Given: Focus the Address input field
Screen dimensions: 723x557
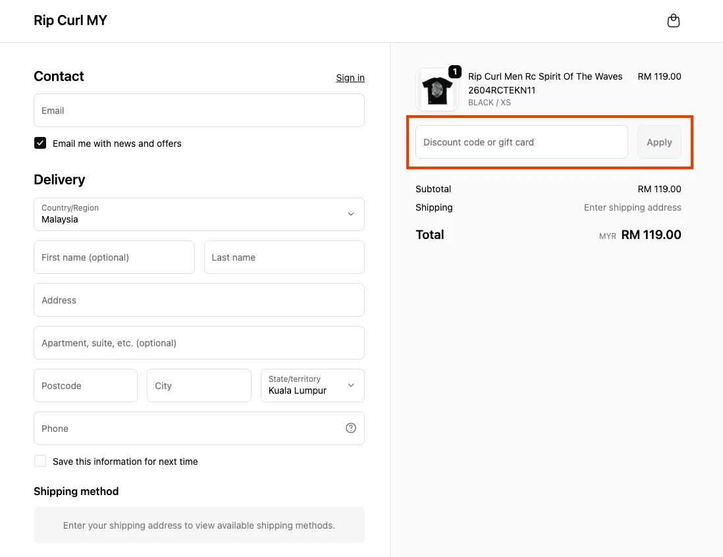Looking at the screenshot, I should [200, 300].
